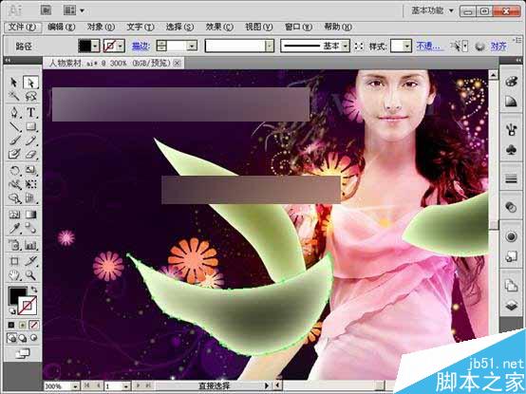Select the Blend tool
526x394 pixels.
30,229
